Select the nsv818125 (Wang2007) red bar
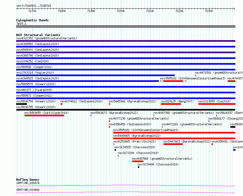The height and width of the screenshot is (196, 243). pos(171,104)
